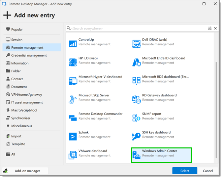Select the Miscellaneous category

[32, 126]
